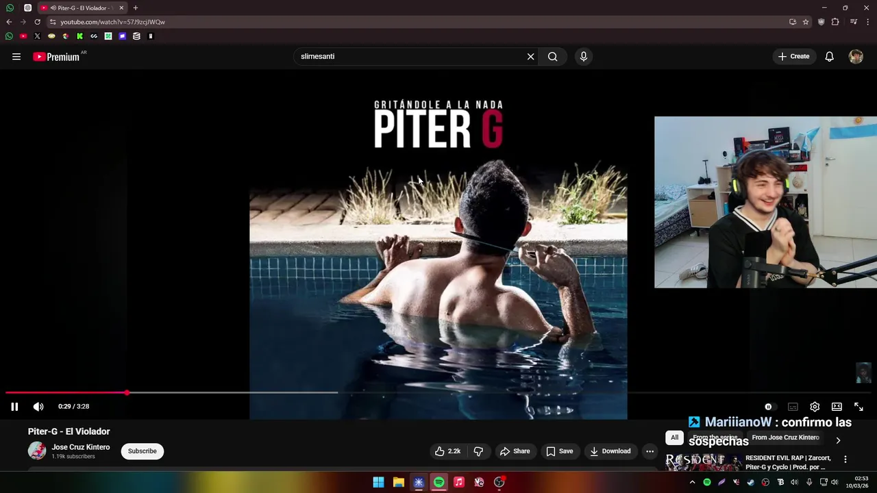
Task: Show more filter chips with right chevron
Action: click(838, 440)
